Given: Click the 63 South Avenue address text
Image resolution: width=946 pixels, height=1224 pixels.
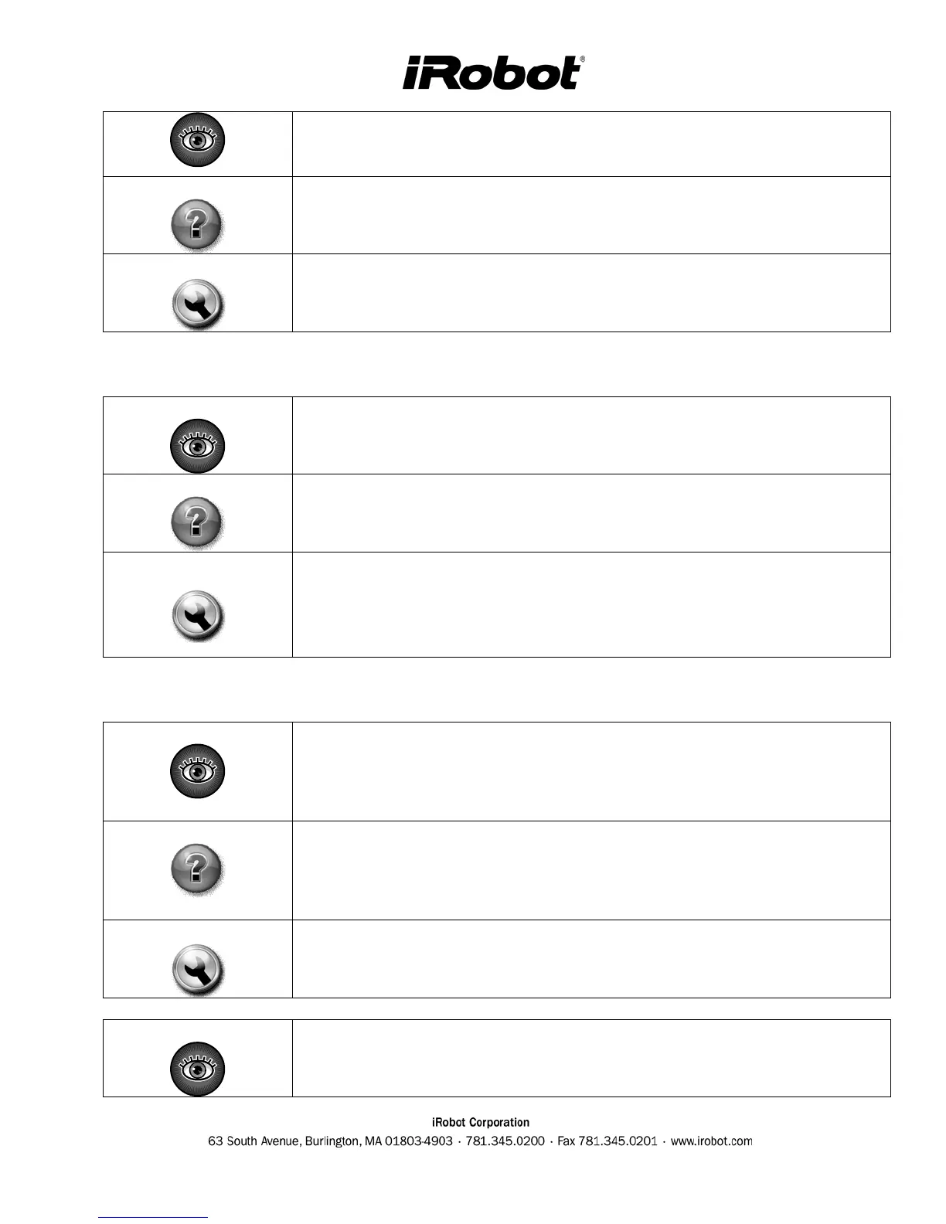Looking at the screenshot, I should point(255,1141).
